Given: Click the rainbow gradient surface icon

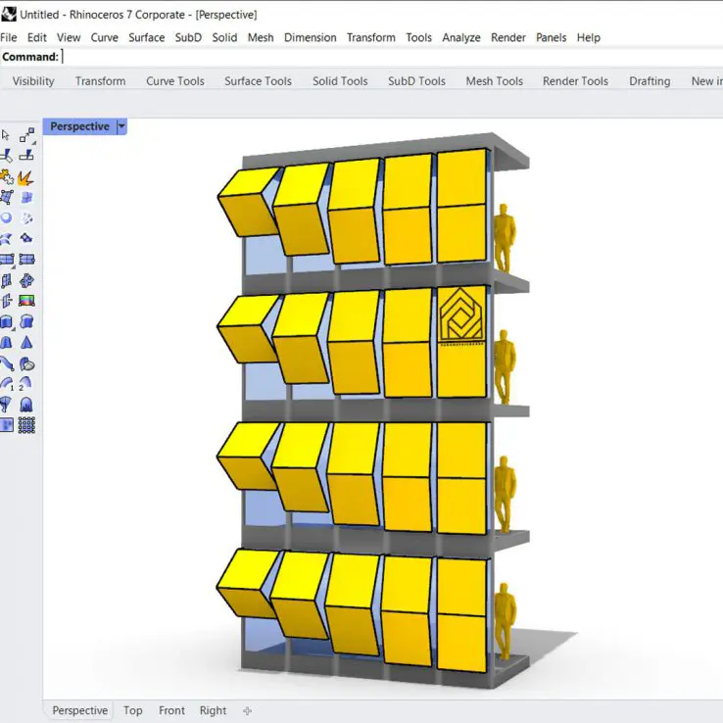Looking at the screenshot, I should 26,301.
